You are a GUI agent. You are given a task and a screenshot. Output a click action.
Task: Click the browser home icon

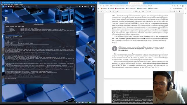click(103, 6)
